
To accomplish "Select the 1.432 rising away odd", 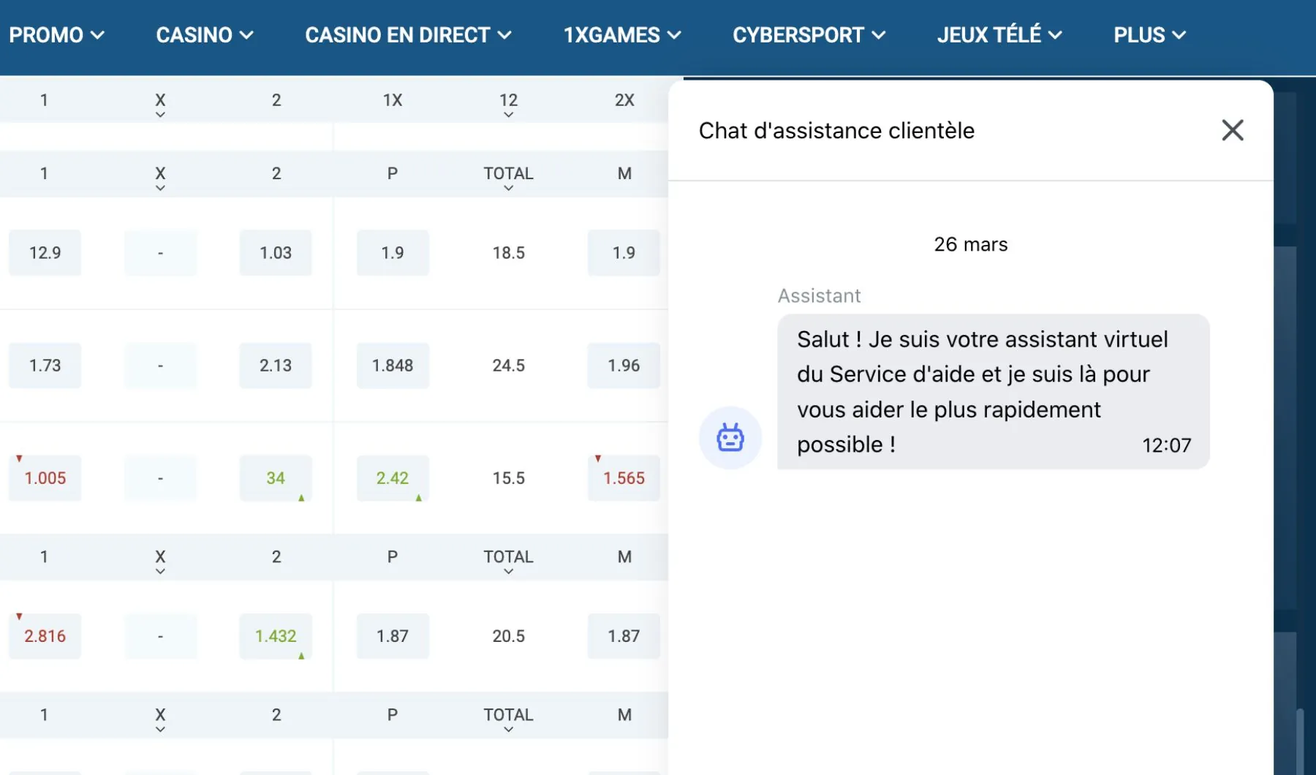I will tap(276, 636).
